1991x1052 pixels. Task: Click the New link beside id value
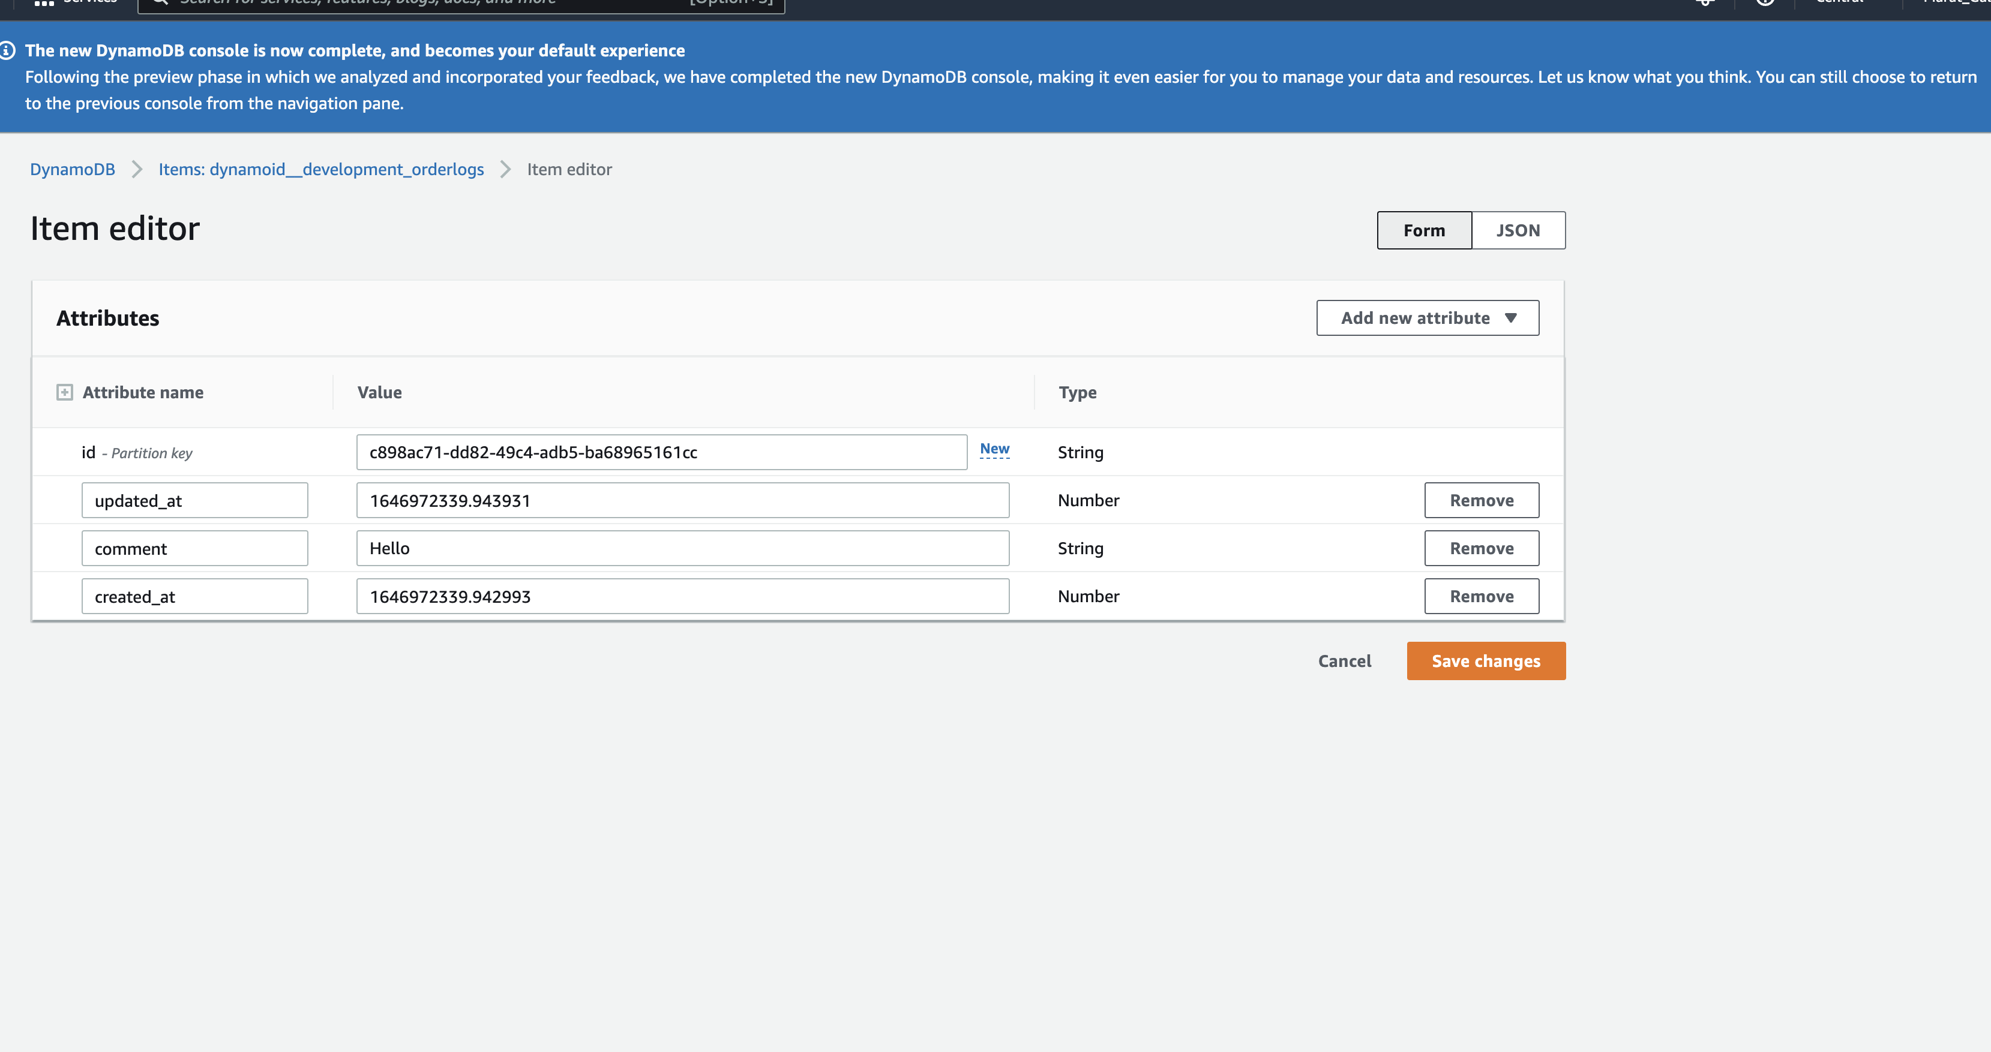tap(994, 449)
